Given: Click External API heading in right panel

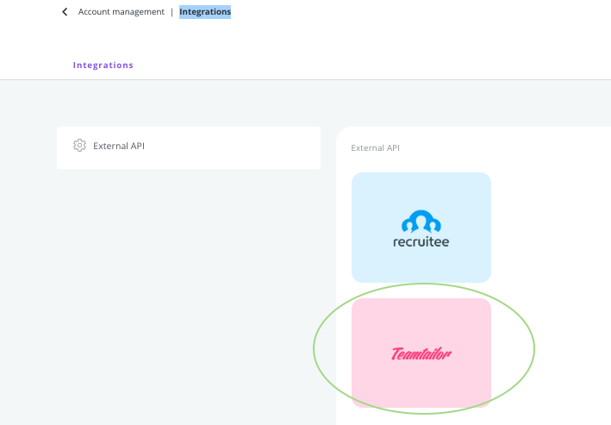Looking at the screenshot, I should click(x=375, y=148).
